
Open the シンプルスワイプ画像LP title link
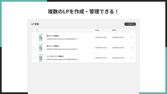(x=55, y=56)
